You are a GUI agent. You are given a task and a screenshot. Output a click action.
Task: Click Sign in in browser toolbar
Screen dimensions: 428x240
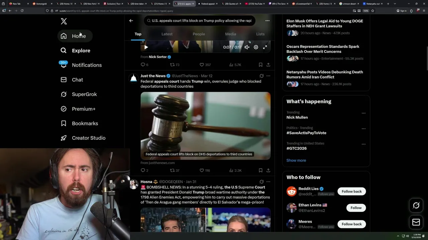coord(402,11)
